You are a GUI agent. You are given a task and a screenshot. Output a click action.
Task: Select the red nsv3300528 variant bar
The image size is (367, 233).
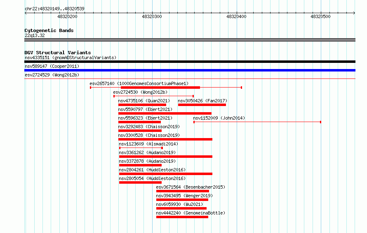pyautogui.click(x=165, y=139)
